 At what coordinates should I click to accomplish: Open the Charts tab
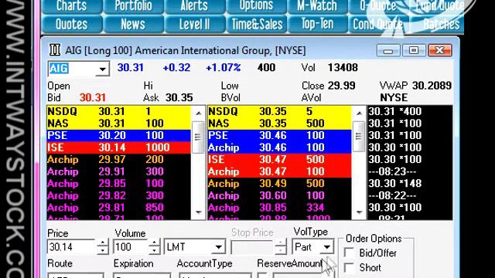pyautogui.click(x=72, y=6)
